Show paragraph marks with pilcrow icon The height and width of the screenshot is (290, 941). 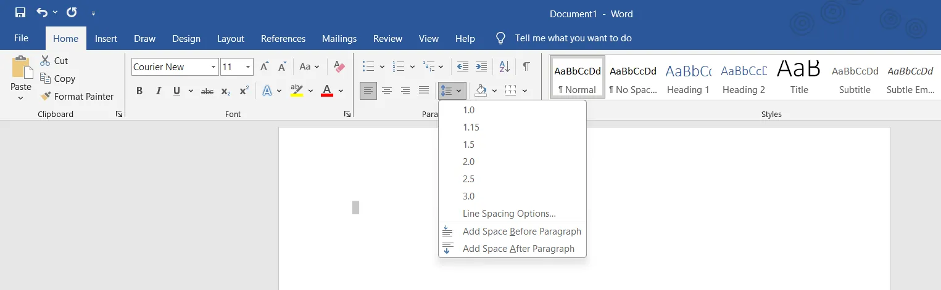pos(526,66)
